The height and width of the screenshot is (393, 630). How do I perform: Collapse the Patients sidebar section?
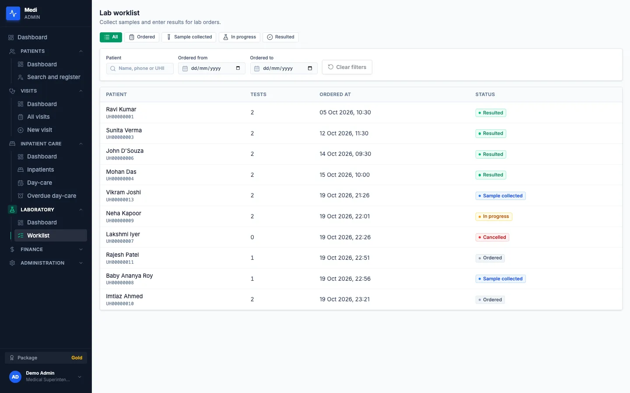pyautogui.click(x=81, y=52)
